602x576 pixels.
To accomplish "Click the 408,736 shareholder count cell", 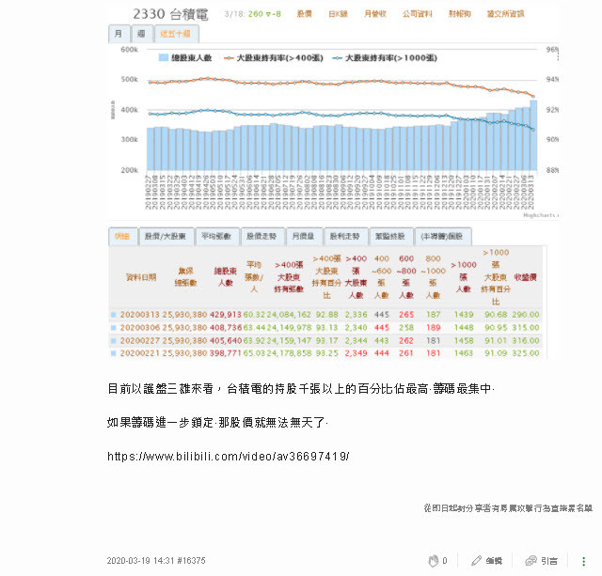I will point(226,328).
